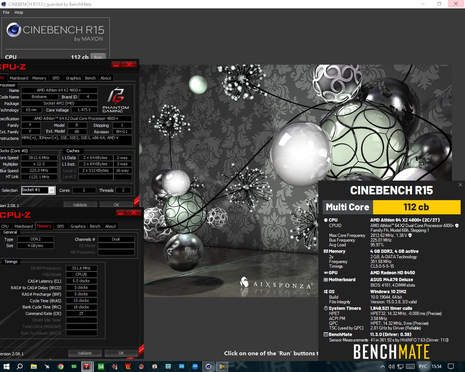Click Validate in the lower CPU-Z window
The height and width of the screenshot is (372, 465).
pos(85,353)
